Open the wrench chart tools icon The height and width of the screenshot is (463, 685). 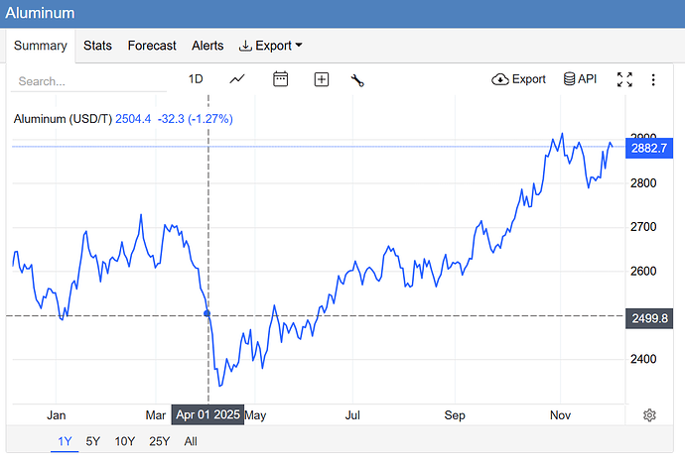click(x=357, y=79)
